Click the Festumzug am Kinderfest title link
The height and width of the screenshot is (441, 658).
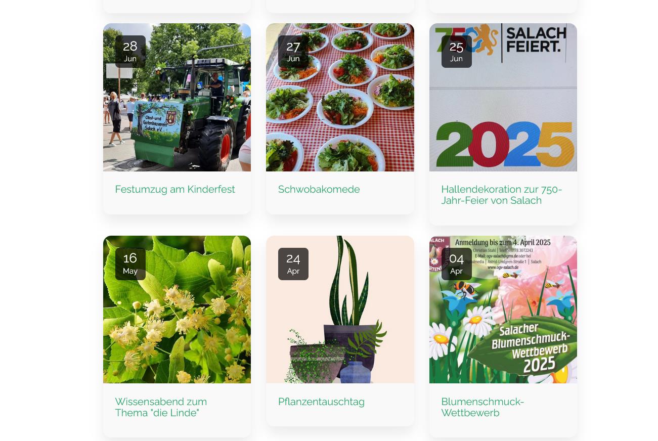pos(175,189)
